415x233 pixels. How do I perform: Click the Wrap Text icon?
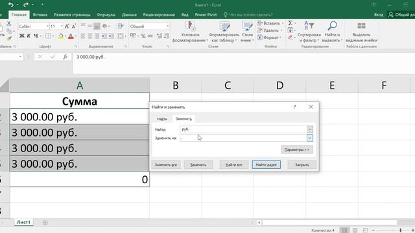(x=121, y=26)
